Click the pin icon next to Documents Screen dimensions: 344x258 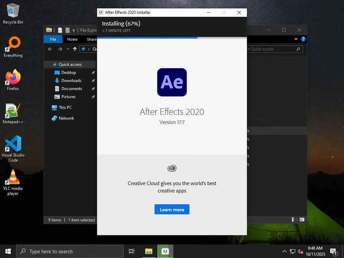point(93,89)
